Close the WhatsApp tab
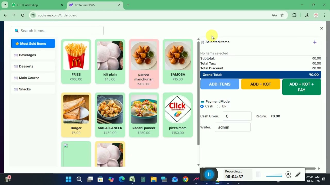The height and width of the screenshot is (185, 330). (x=62, y=5)
